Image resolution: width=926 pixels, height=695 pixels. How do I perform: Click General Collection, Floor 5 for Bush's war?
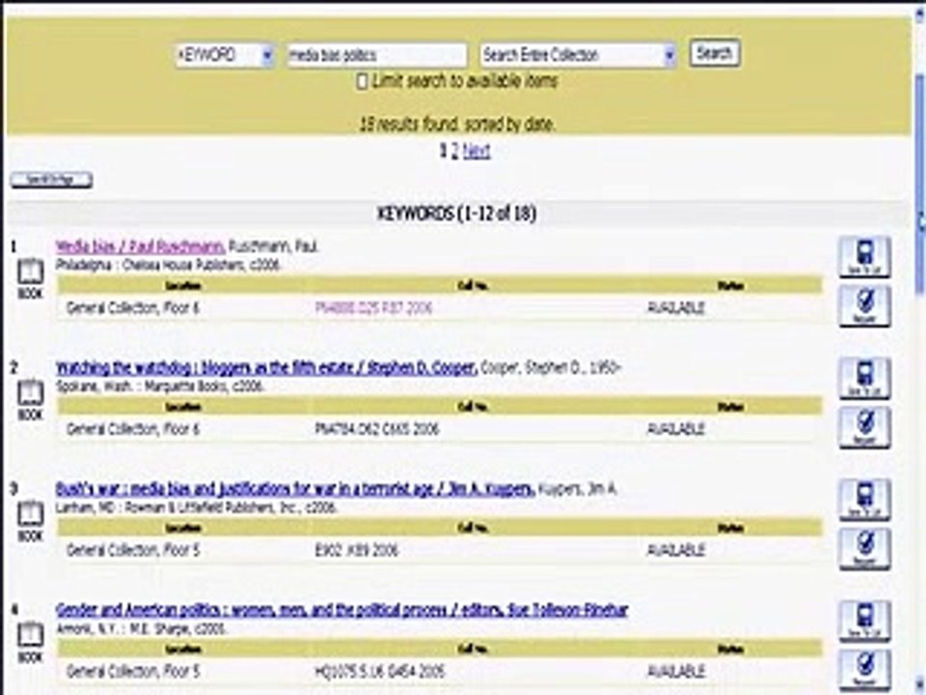[x=133, y=550]
